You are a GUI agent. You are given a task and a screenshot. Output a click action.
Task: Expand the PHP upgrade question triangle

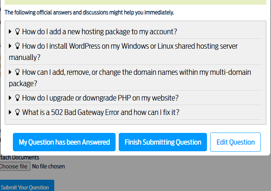click(10, 98)
